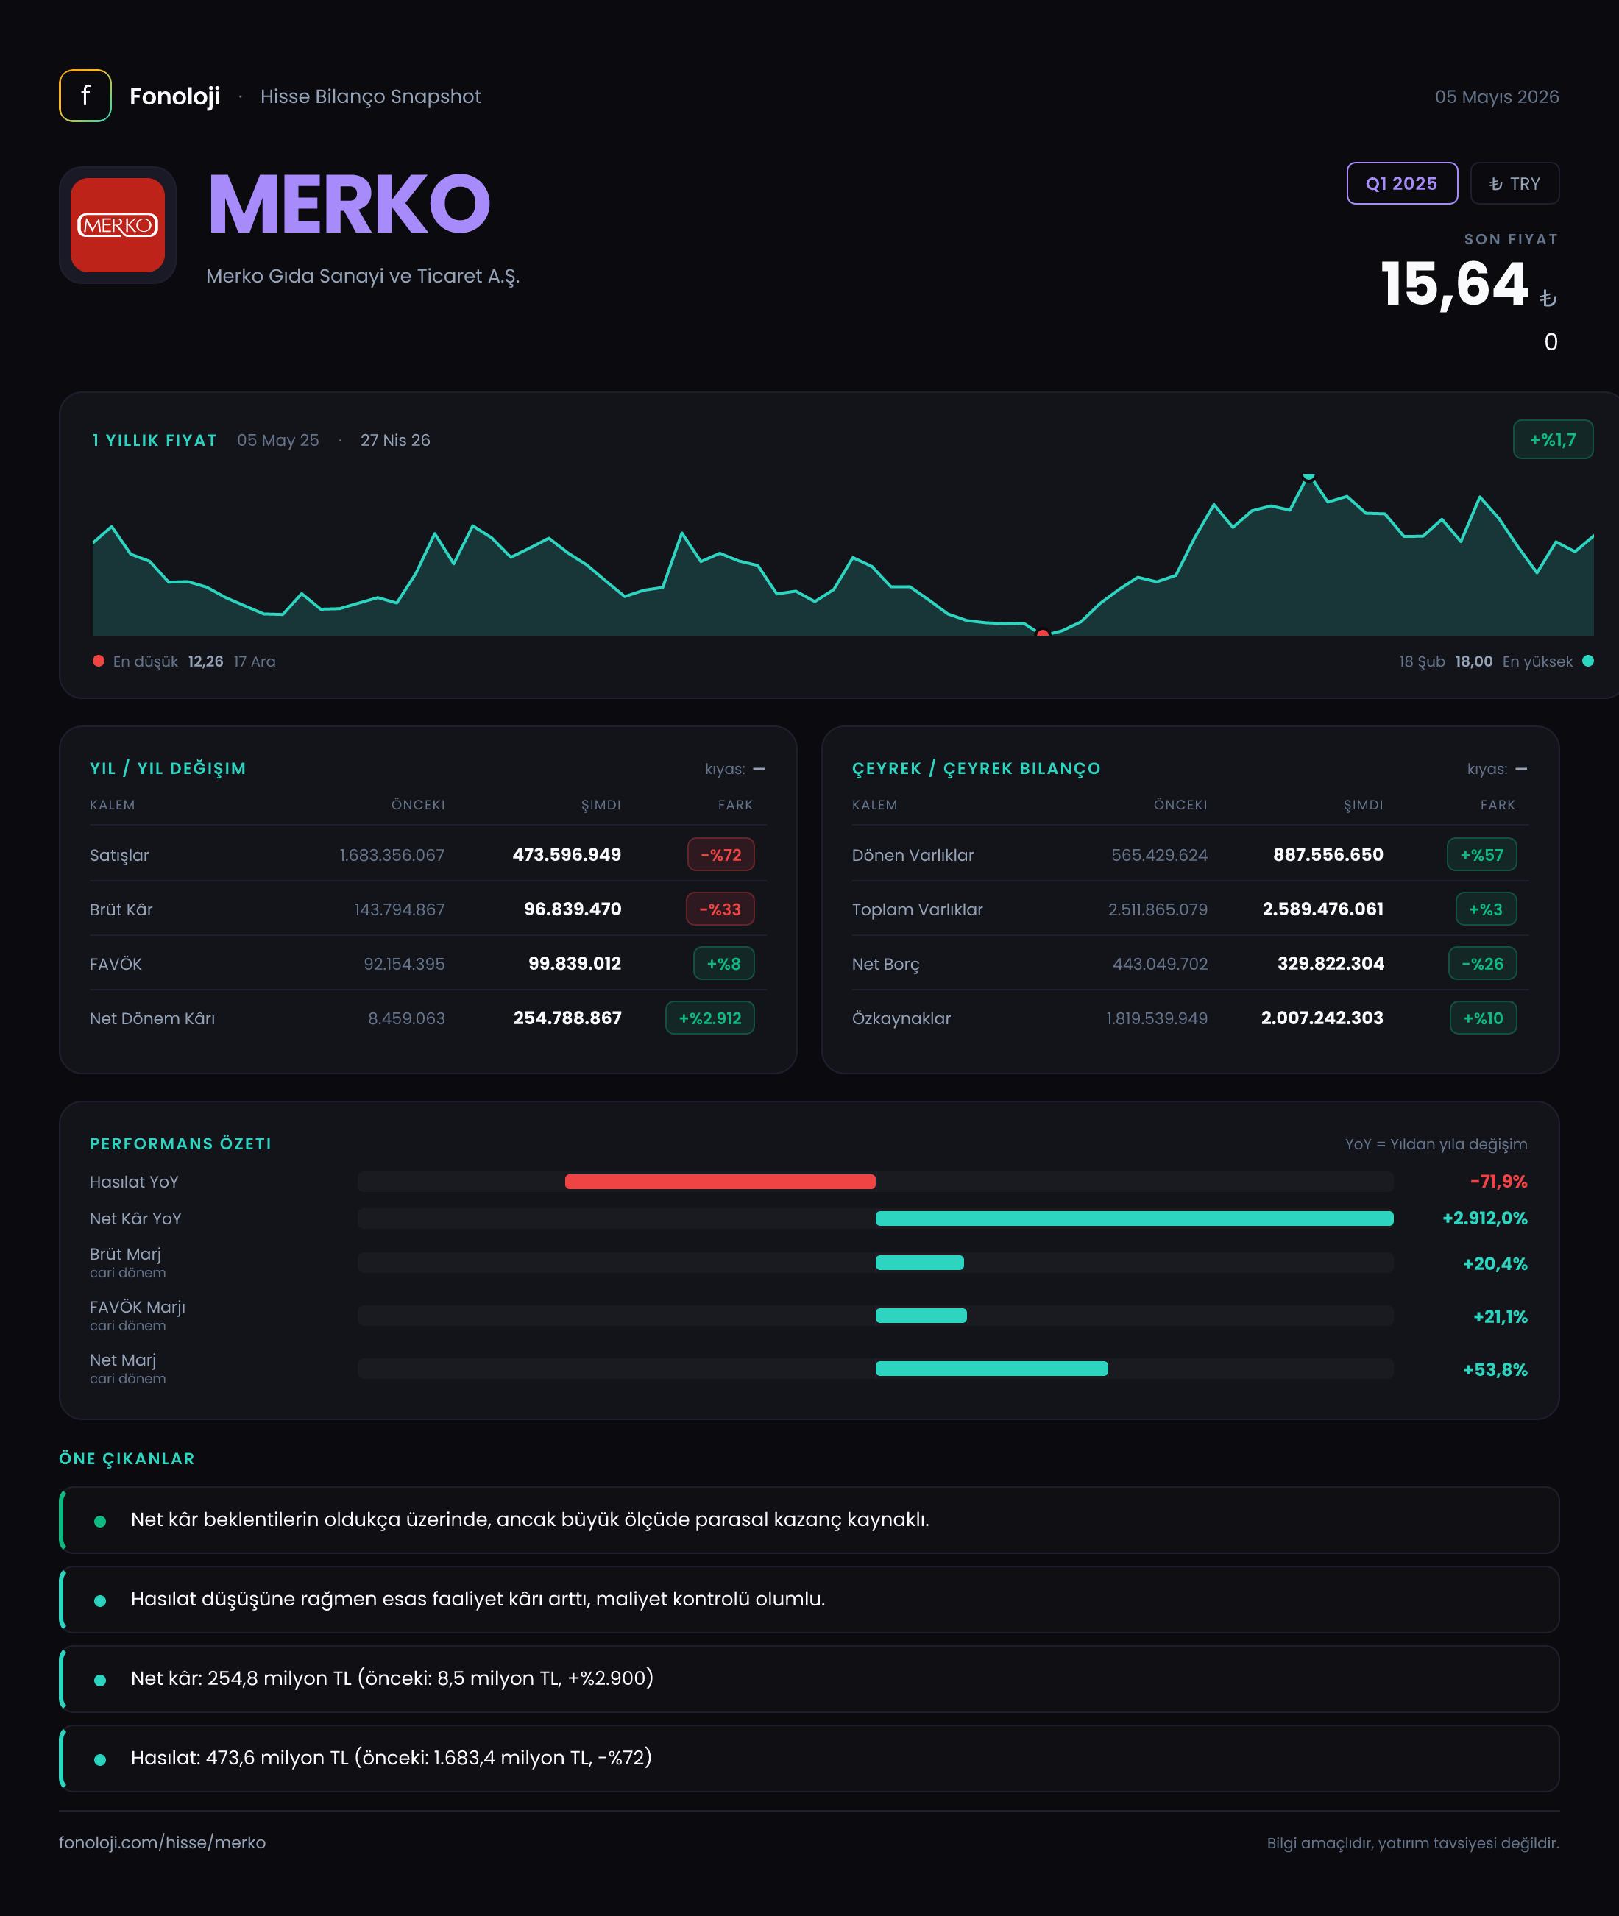Click the 'Özkaynaklar' row label
1619x1916 pixels.
coord(901,1018)
